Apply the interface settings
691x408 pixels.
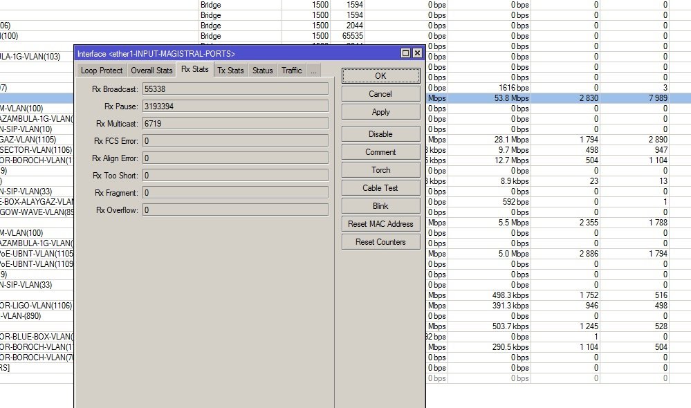(x=380, y=112)
